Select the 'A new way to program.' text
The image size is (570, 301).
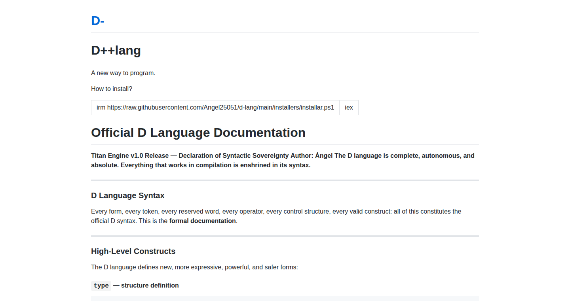(123, 73)
